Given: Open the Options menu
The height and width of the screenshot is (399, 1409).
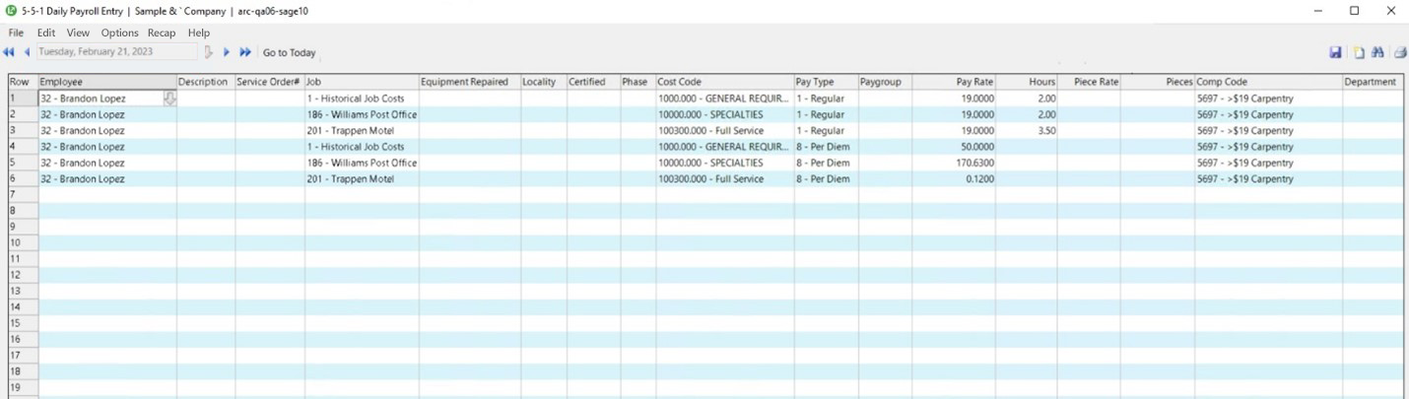Looking at the screenshot, I should point(120,33).
